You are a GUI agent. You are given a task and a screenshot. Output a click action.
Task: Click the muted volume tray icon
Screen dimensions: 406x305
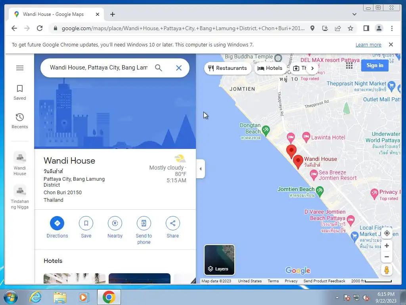[x=366, y=297]
